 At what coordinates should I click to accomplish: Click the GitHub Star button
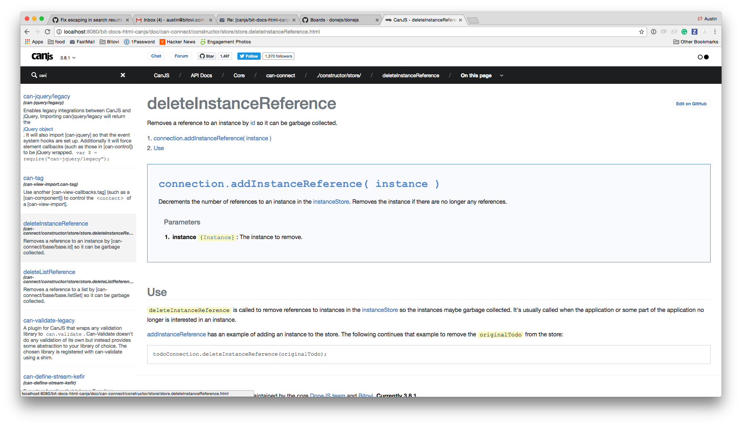[x=207, y=56]
